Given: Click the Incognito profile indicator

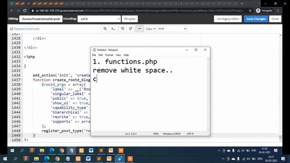Looking at the screenshot, I should (x=264, y=11).
